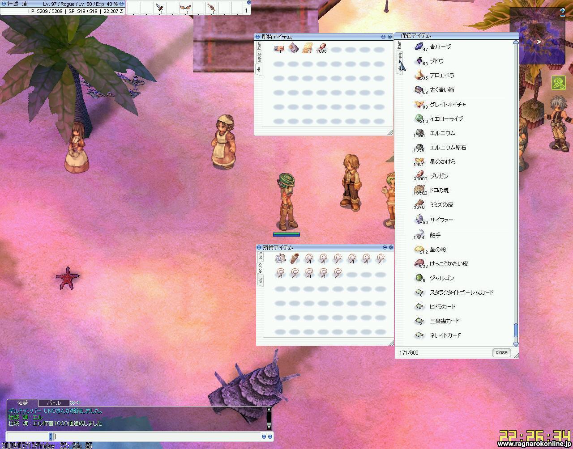Select the ブドウ grape icon in storage
This screenshot has width=573, height=449.
point(420,61)
